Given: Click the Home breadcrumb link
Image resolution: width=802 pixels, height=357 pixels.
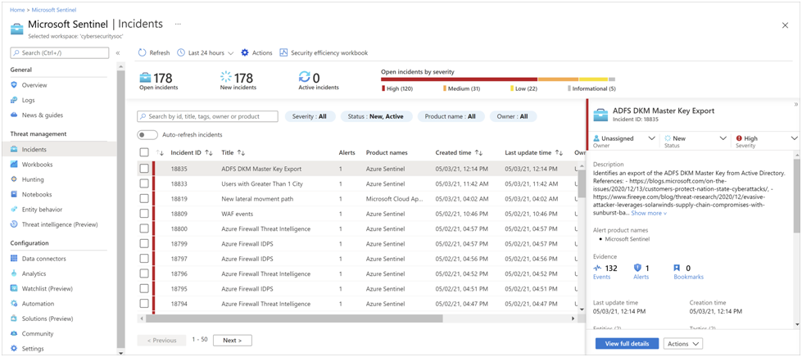Looking at the screenshot, I should click(x=17, y=10).
